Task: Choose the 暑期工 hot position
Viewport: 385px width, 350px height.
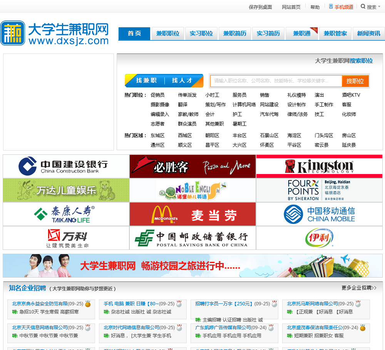Action: (239, 124)
